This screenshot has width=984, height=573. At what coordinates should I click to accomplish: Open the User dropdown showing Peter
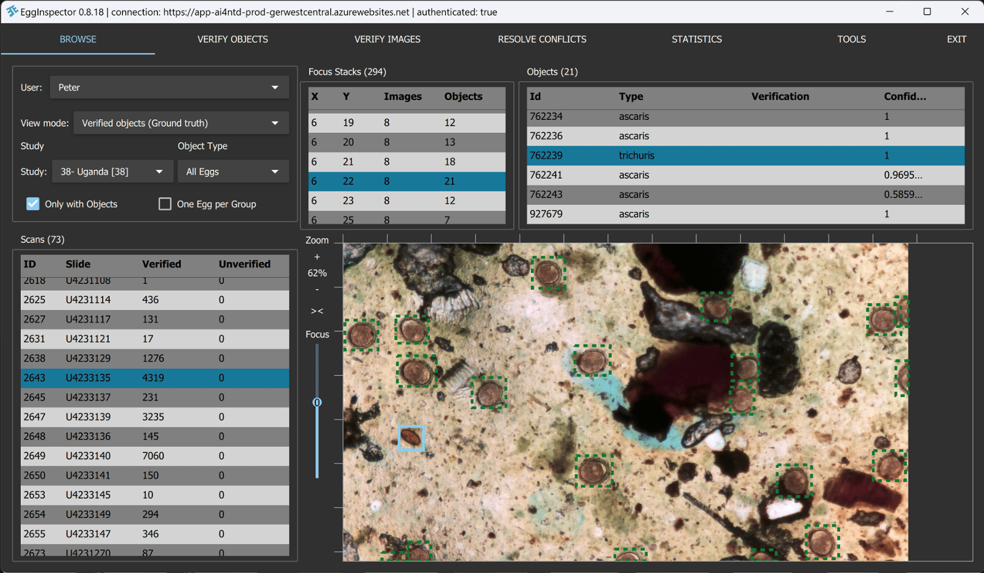(x=169, y=87)
